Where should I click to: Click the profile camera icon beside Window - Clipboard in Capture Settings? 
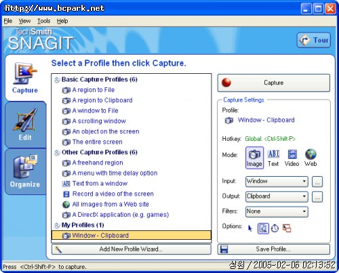click(228, 120)
